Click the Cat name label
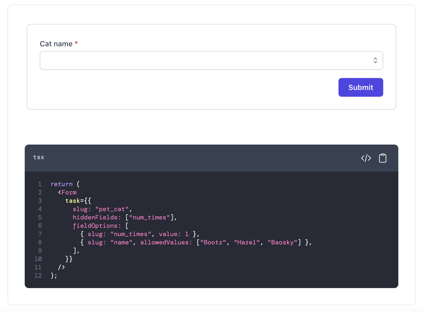422x312 pixels. tap(56, 44)
